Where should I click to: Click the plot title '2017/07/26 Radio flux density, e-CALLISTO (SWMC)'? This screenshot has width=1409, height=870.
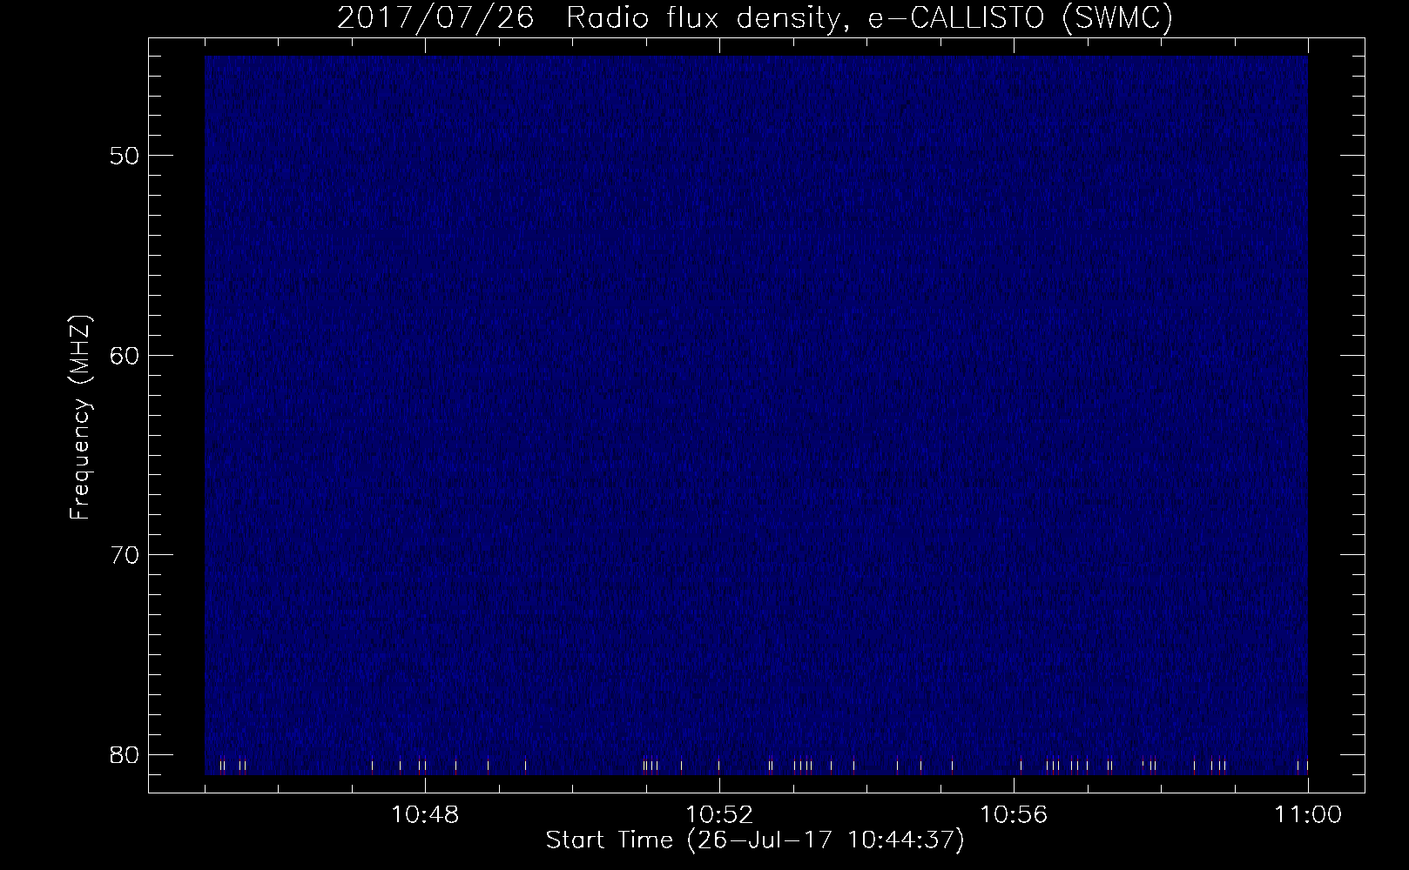[x=755, y=18]
